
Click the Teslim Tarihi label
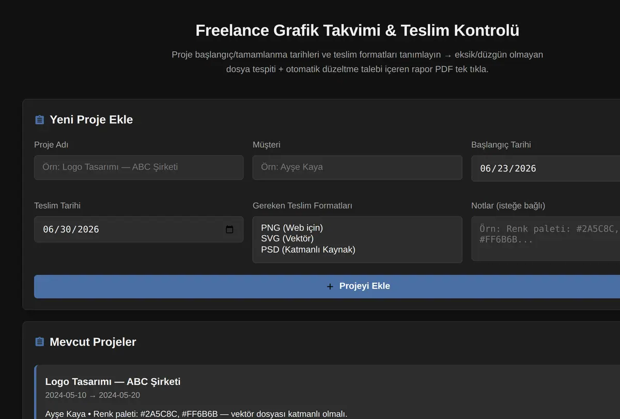pos(57,206)
